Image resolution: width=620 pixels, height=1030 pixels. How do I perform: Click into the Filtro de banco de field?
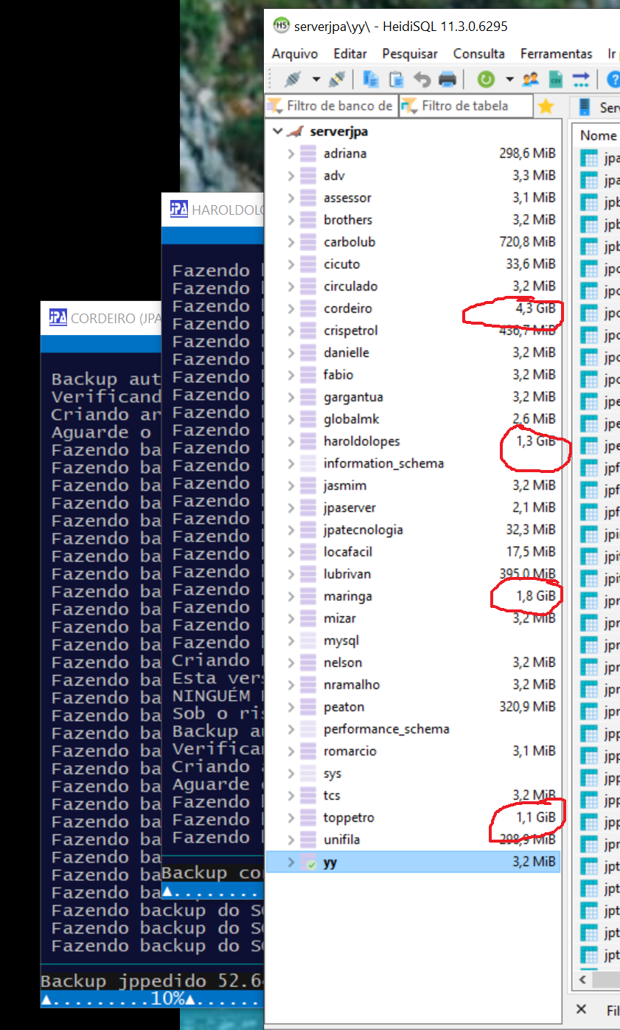331,106
